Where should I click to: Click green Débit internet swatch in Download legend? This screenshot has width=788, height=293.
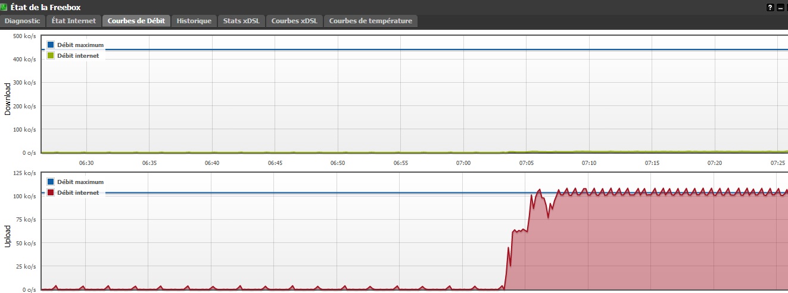click(x=51, y=55)
